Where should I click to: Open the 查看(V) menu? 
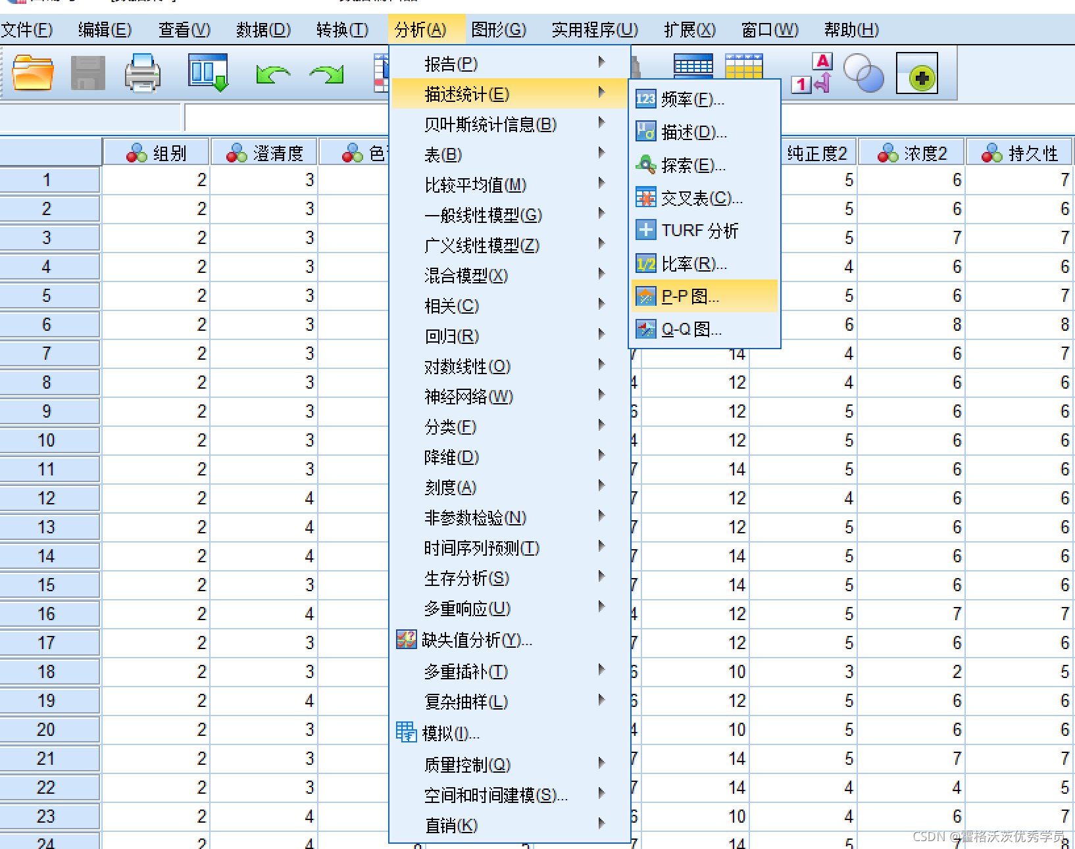click(x=184, y=30)
